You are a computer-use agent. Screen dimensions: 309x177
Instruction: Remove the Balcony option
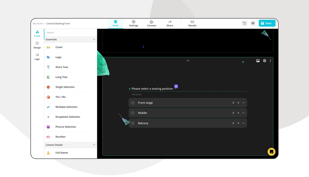(x=243, y=123)
